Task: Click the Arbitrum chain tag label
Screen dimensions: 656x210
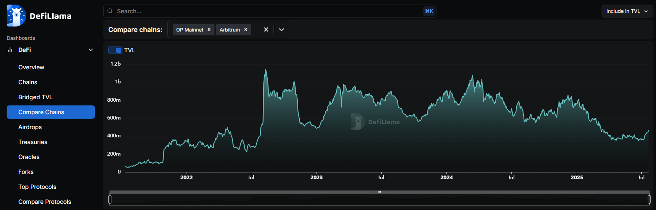Action: [230, 30]
